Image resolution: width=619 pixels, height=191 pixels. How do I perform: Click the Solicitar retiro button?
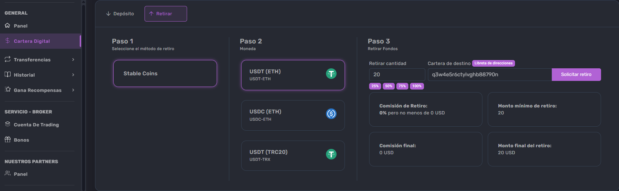576,74
